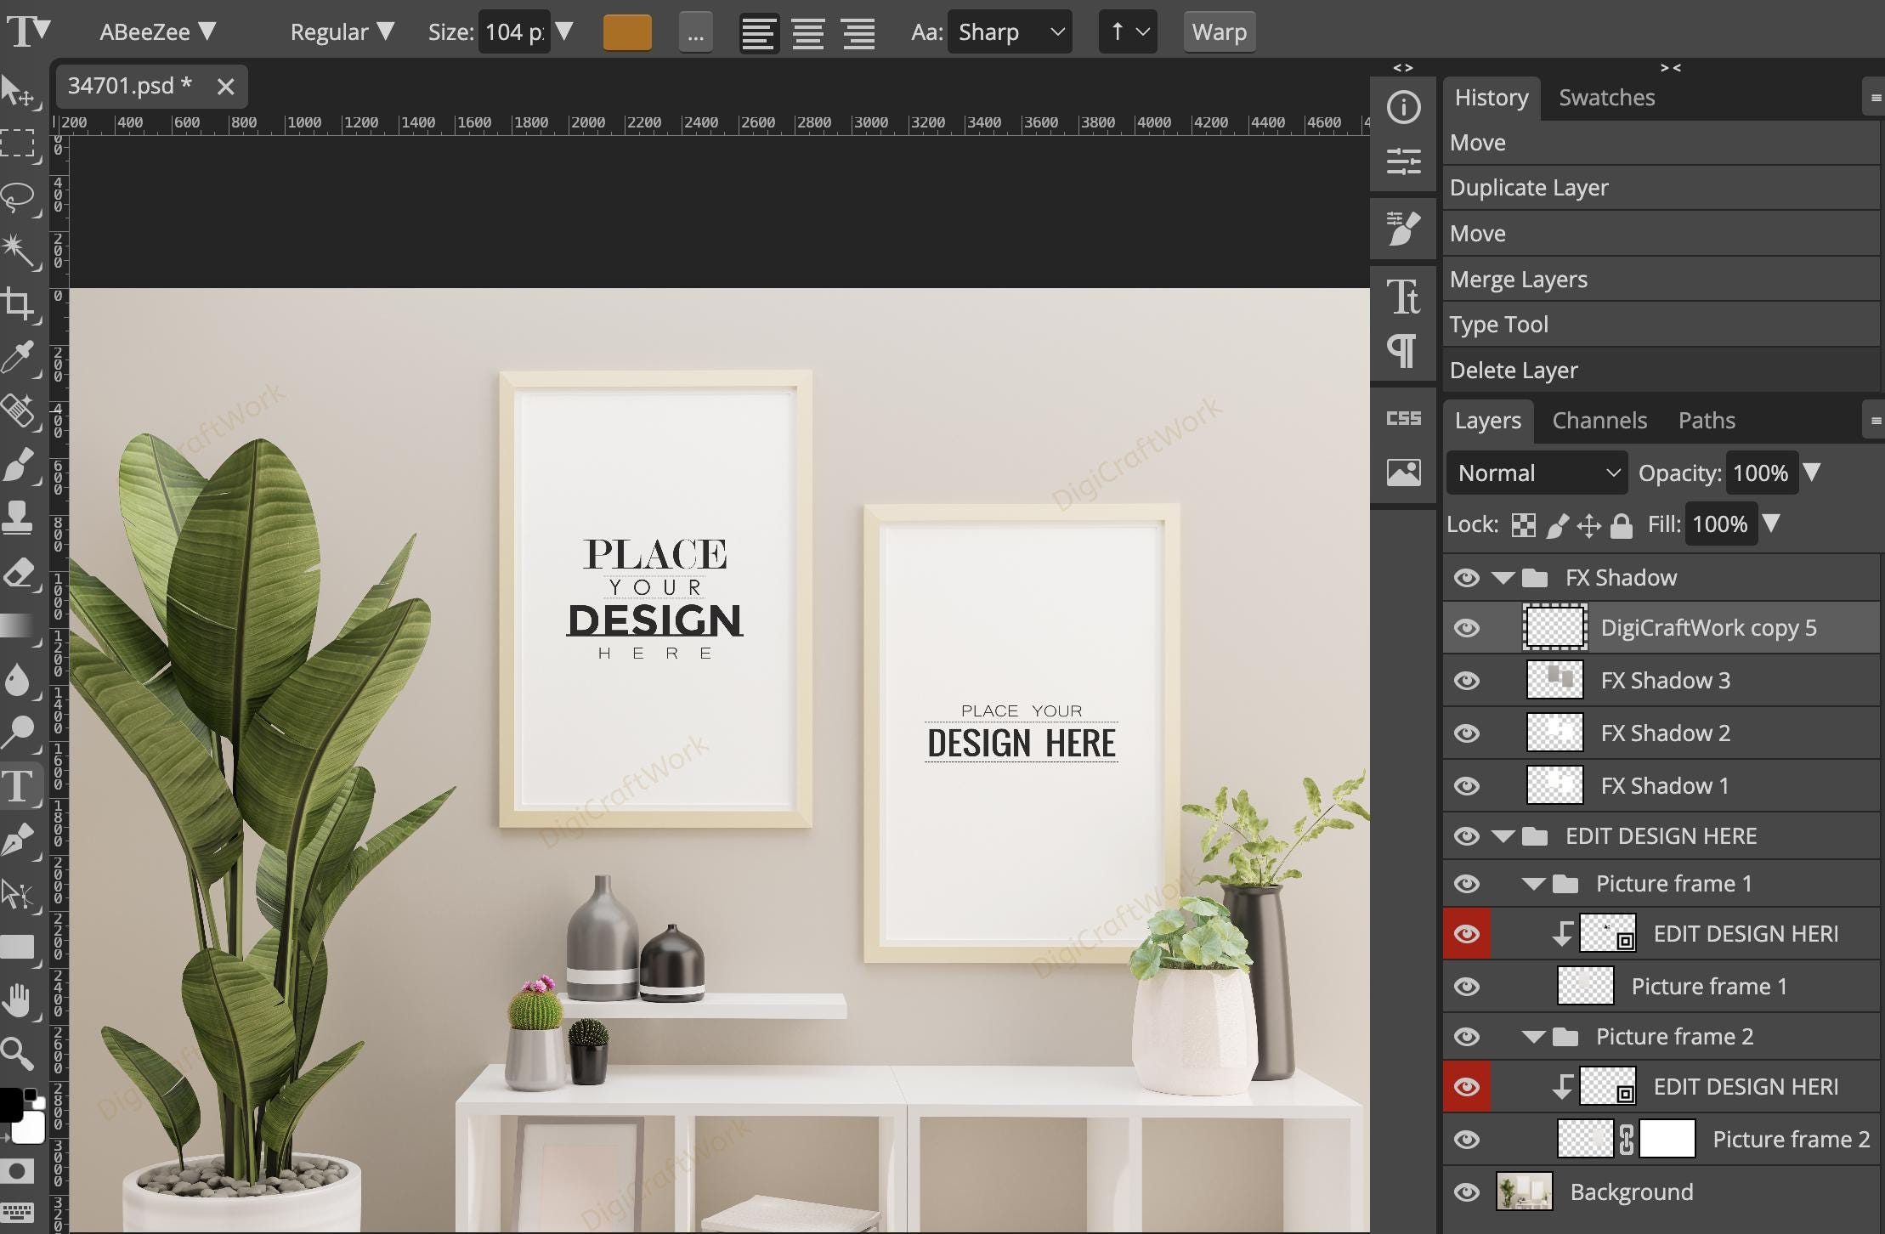
Task: Click the black foreground color swatch
Action: 10,1106
